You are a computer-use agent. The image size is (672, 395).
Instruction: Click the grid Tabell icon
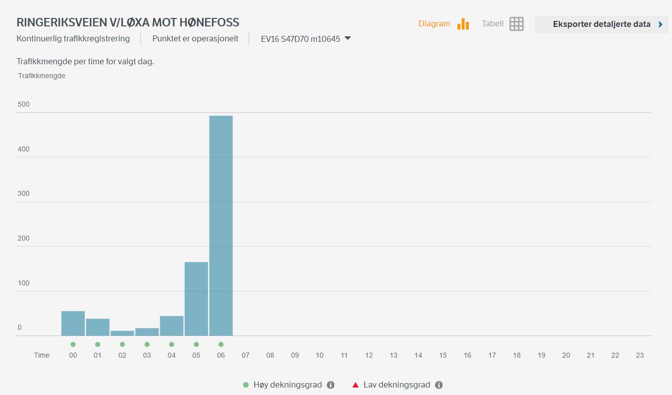tap(516, 24)
